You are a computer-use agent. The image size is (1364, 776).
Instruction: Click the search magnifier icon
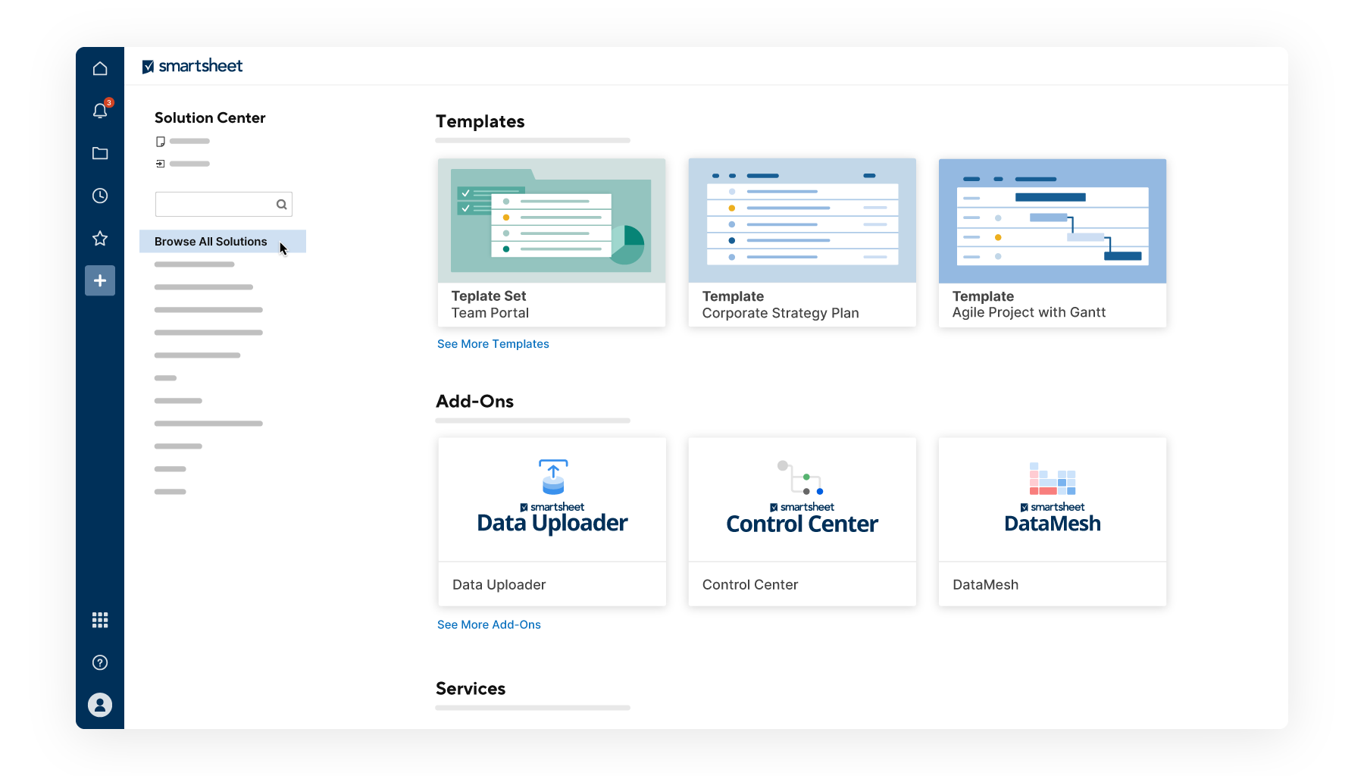[281, 205]
